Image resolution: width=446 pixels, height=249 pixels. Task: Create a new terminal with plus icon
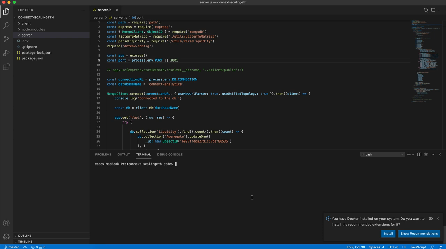point(409,154)
